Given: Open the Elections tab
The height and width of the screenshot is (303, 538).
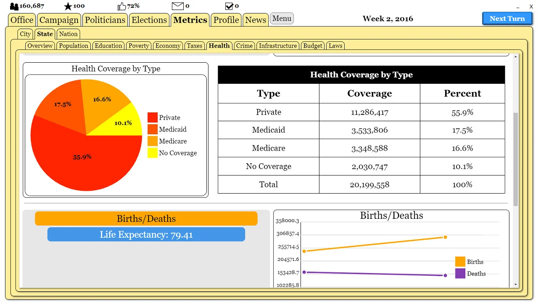Looking at the screenshot, I should (x=149, y=19).
